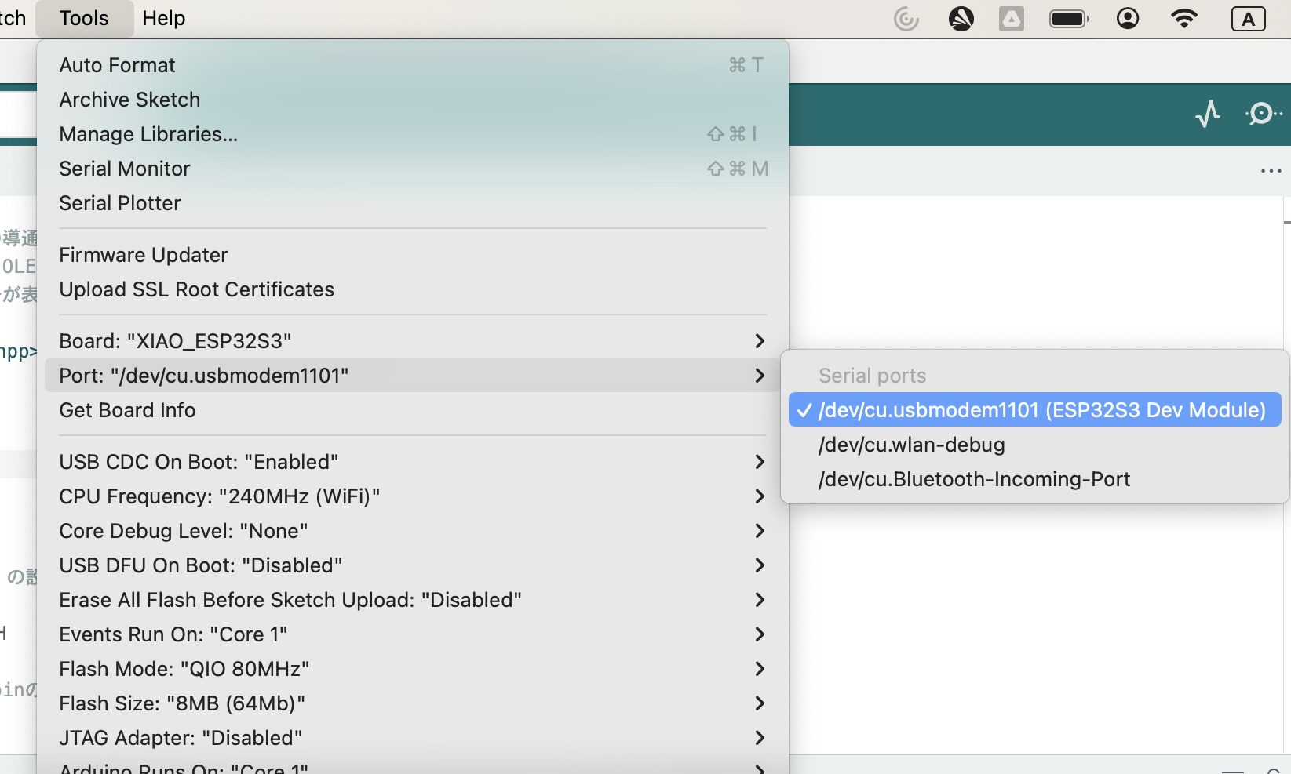Select /dev/cu.Bluetooth-Incoming-Port serial port
1291x774 pixels.
pos(1034,479)
